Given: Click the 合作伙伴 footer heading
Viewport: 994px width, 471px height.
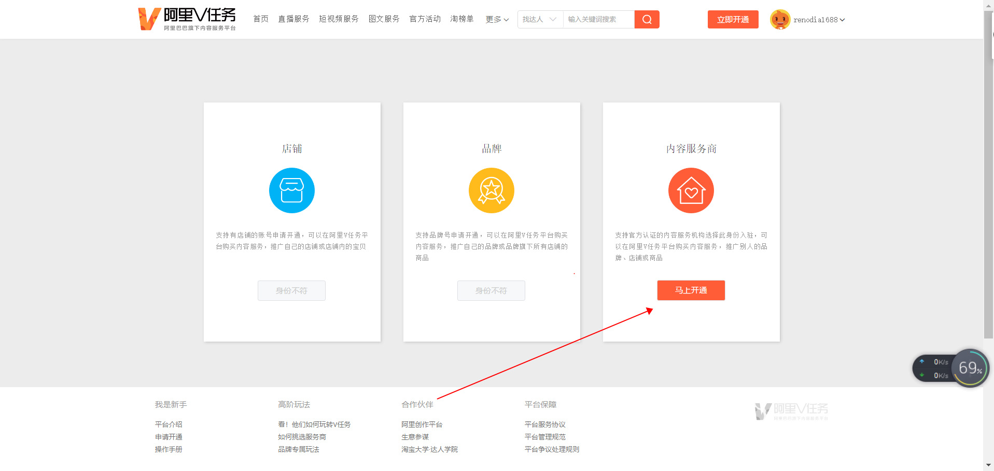Looking at the screenshot, I should tap(417, 404).
